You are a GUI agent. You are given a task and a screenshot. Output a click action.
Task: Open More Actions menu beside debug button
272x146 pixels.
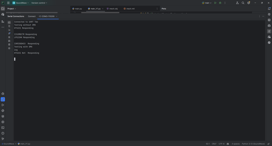point(225,3)
